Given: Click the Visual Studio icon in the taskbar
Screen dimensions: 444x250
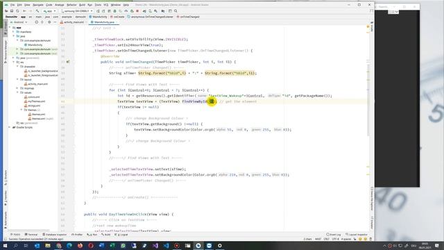Looking at the screenshot, I should pyautogui.click(x=155, y=245).
